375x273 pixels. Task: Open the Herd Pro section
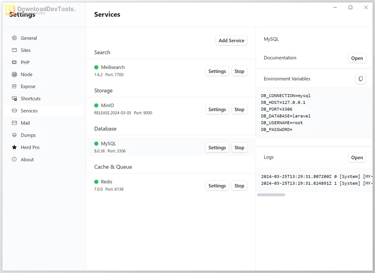[x=44, y=147]
